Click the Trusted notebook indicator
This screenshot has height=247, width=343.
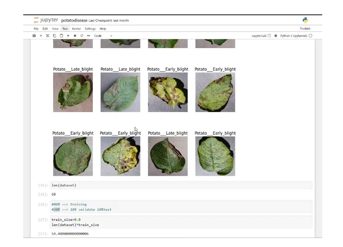tap(305, 28)
